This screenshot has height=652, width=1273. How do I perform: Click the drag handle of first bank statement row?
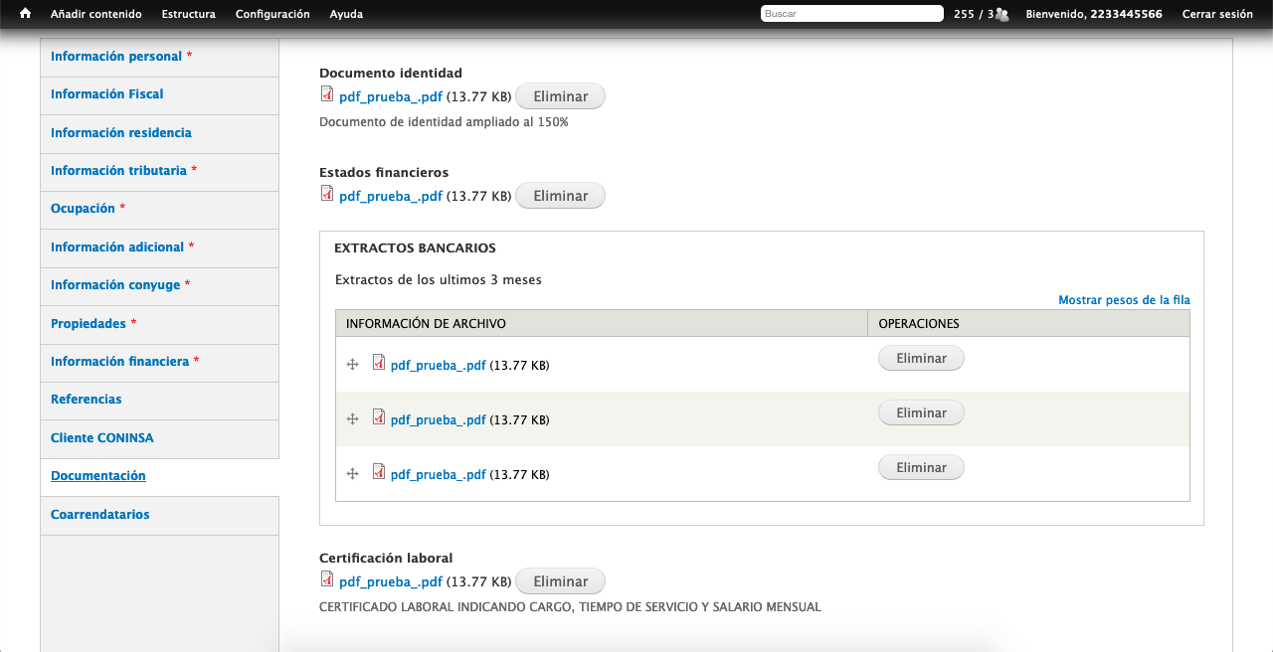352,365
